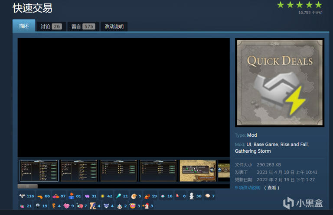Open the 9 项改动说明 link
Screen dimensions: 333x215
tap(248, 188)
